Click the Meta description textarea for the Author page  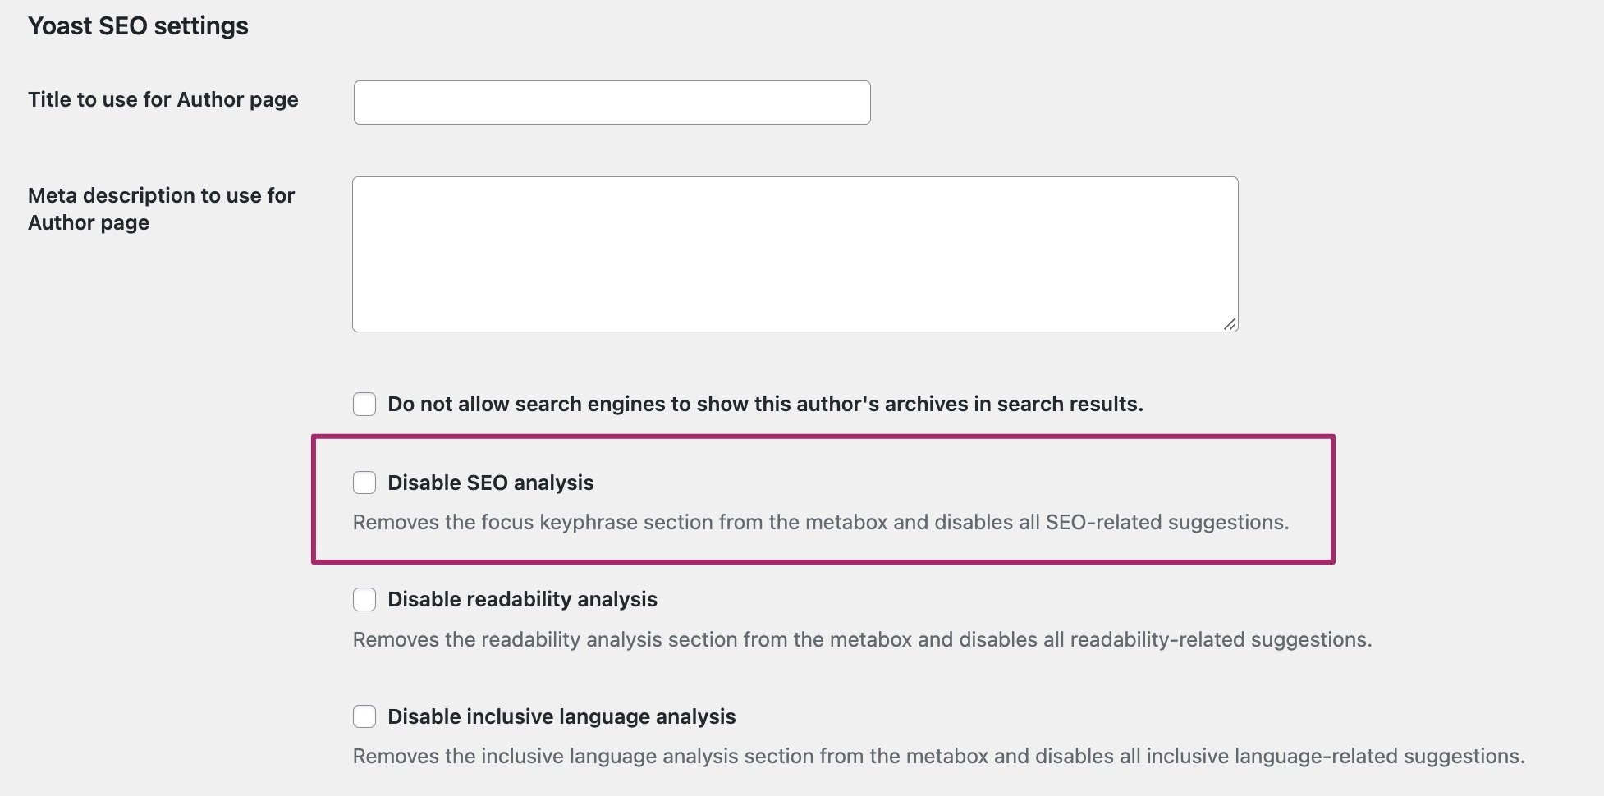click(793, 253)
